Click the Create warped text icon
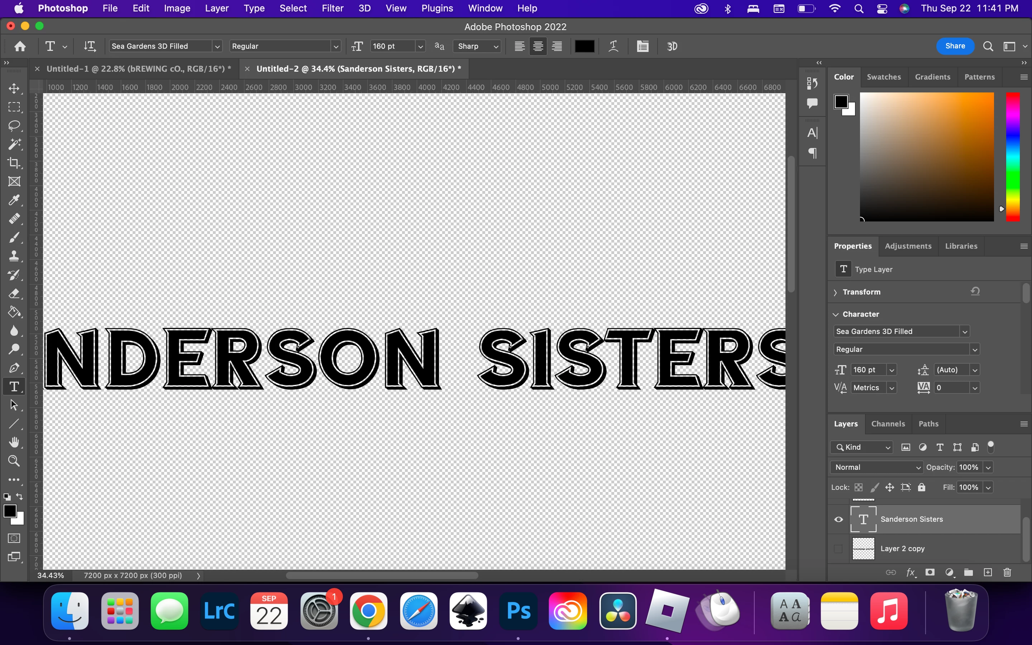This screenshot has width=1032, height=645. (x=613, y=46)
